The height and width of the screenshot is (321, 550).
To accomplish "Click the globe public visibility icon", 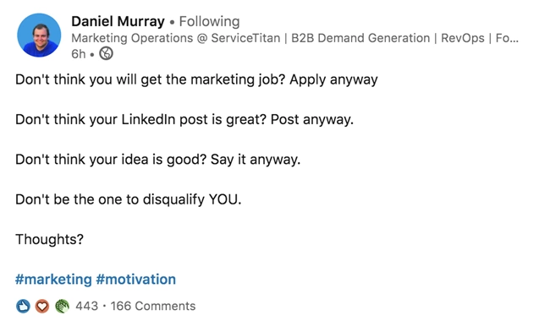I will point(106,53).
